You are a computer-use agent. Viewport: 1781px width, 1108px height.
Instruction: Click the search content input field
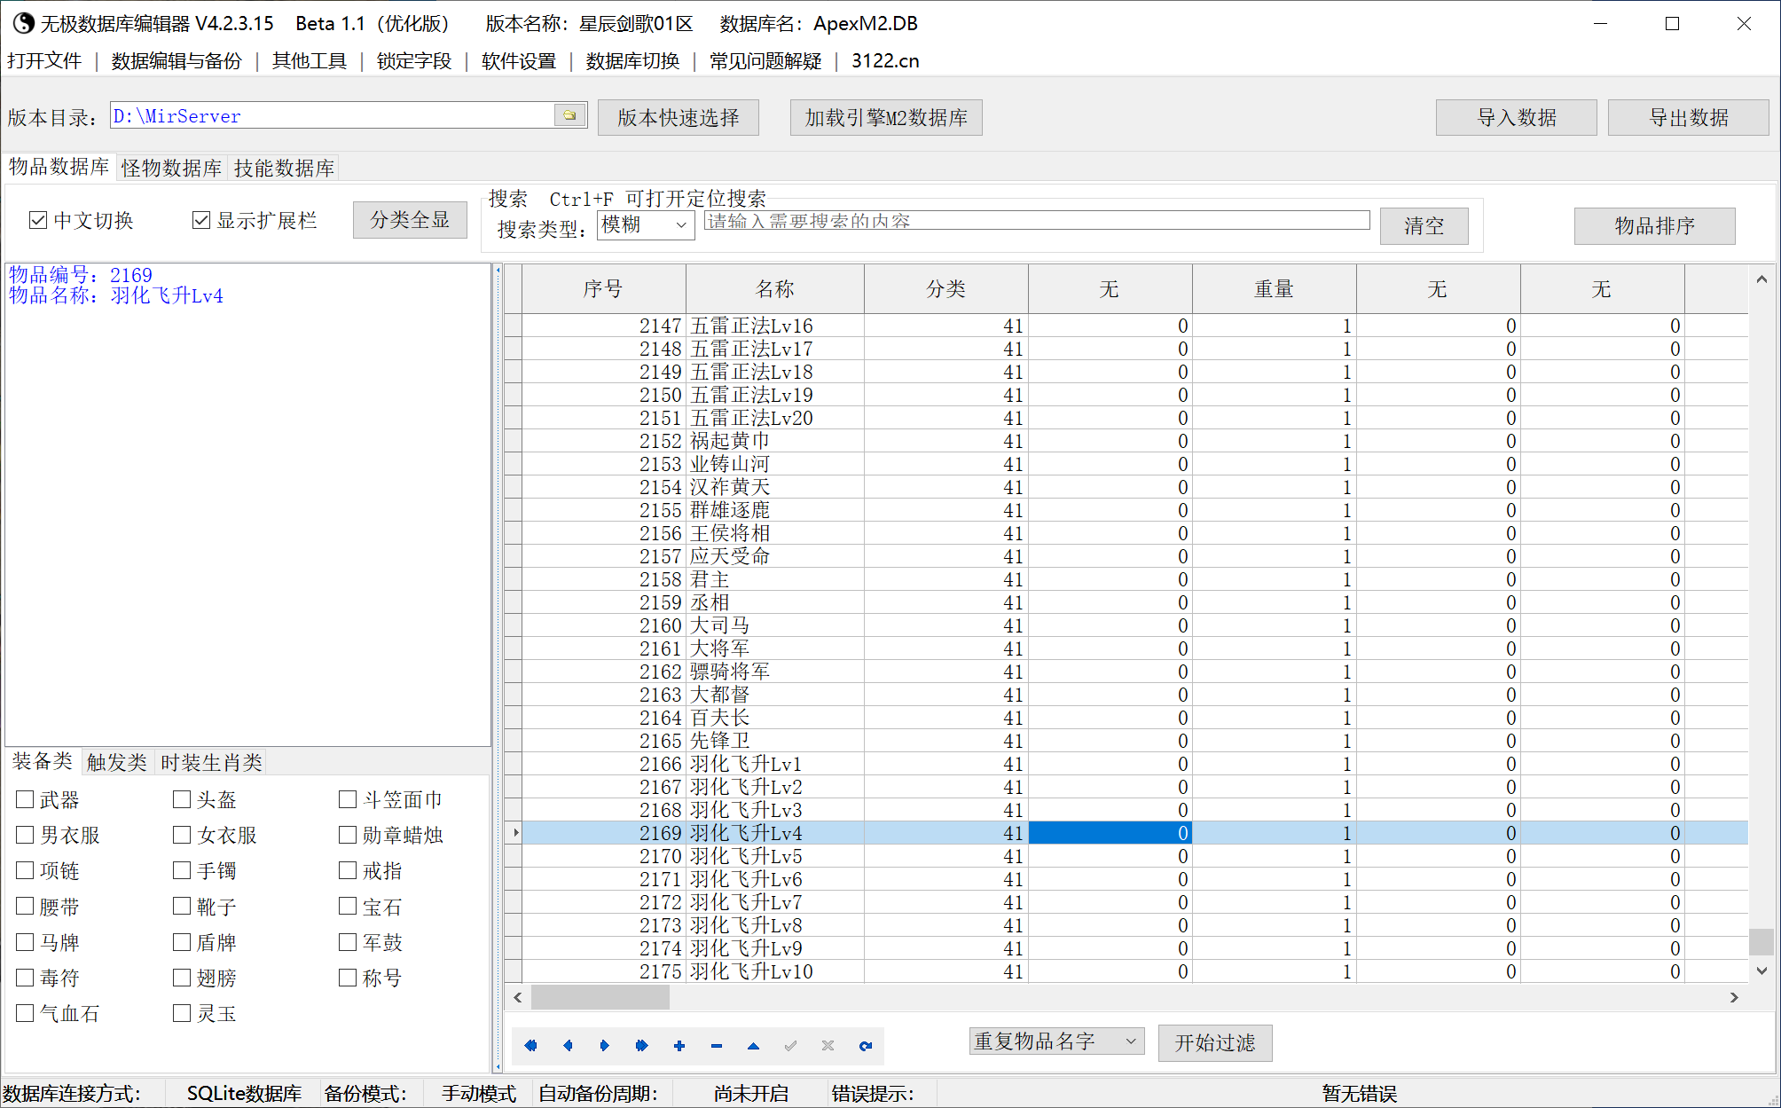(1037, 221)
